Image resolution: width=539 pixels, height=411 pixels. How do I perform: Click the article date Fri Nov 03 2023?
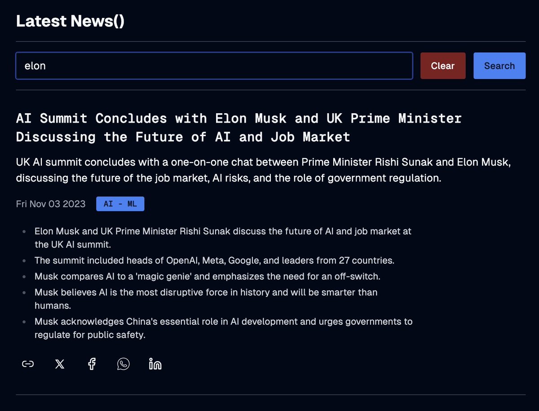click(x=51, y=204)
